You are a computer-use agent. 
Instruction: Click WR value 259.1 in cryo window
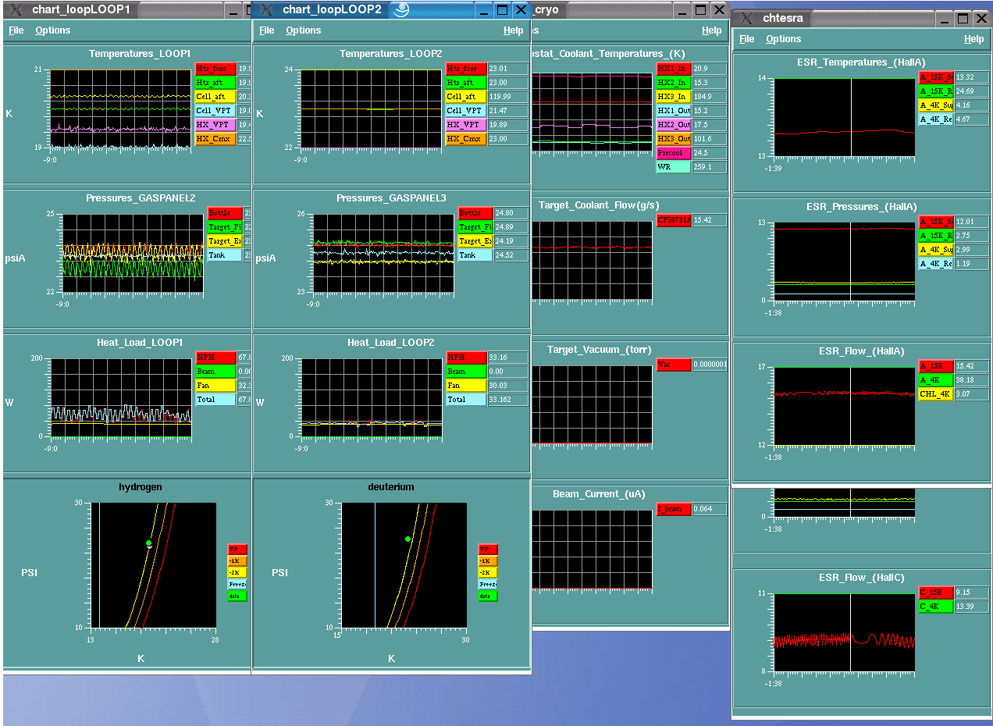click(710, 167)
